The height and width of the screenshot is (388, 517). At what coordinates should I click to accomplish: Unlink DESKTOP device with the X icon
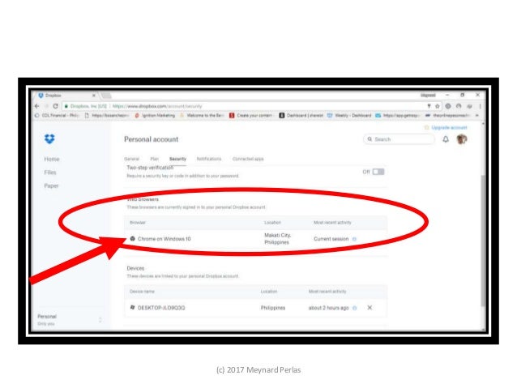click(370, 308)
